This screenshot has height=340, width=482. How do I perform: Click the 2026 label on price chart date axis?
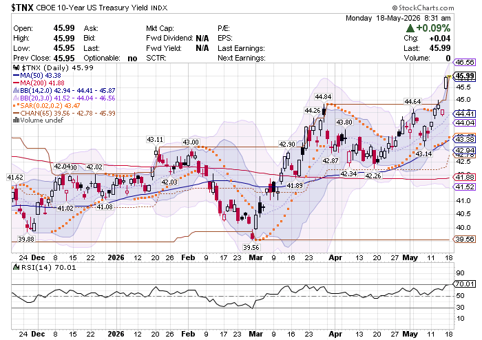[116, 257]
